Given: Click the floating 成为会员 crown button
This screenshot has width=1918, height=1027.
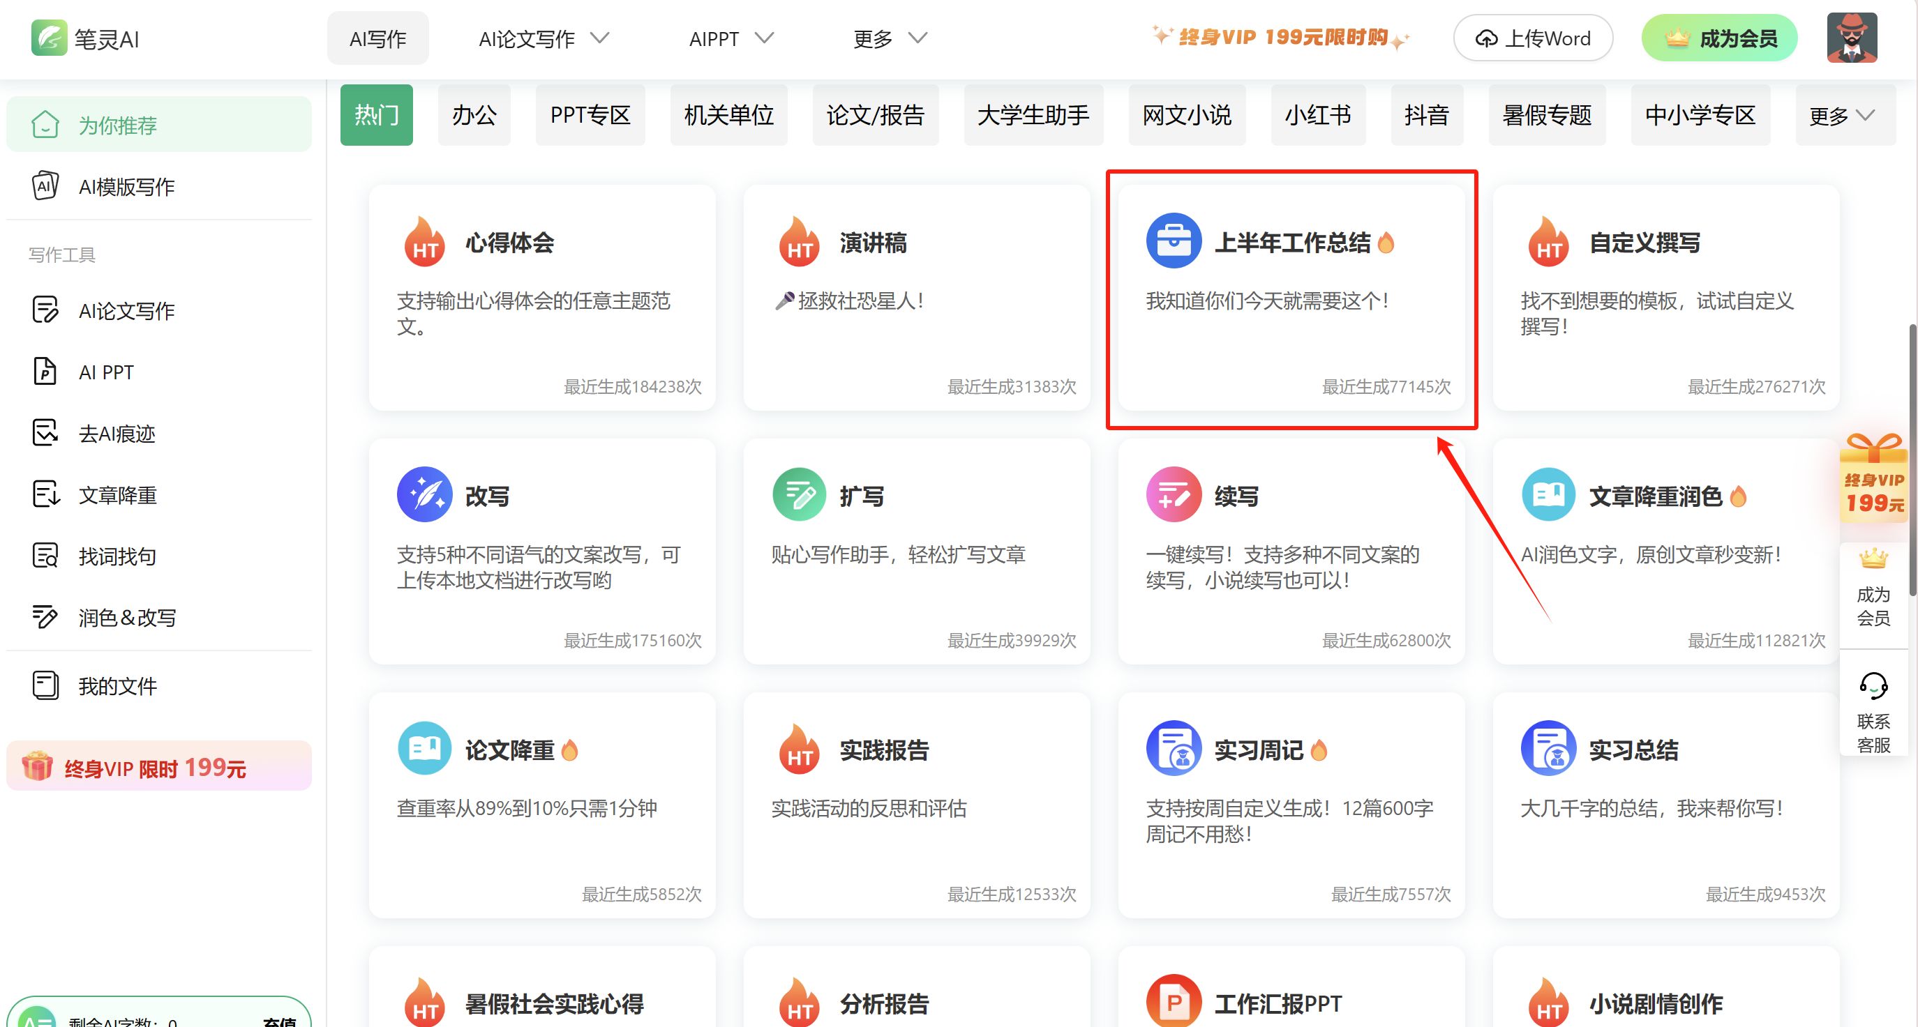Looking at the screenshot, I should click(1873, 588).
